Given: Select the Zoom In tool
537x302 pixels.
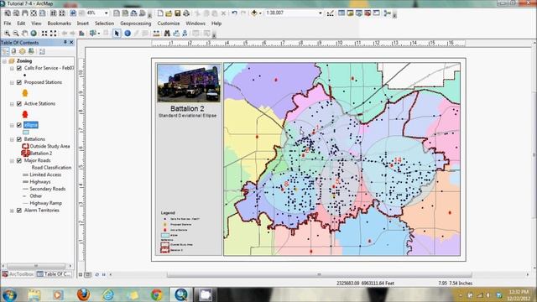Looking at the screenshot, I should (8, 34).
